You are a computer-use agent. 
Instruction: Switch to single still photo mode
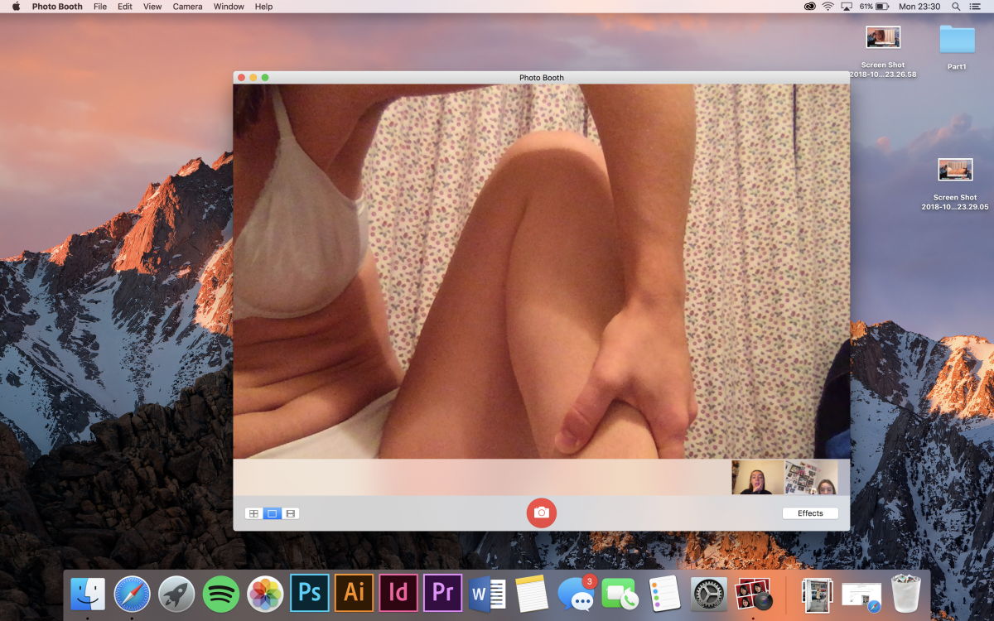pyautogui.click(x=272, y=513)
